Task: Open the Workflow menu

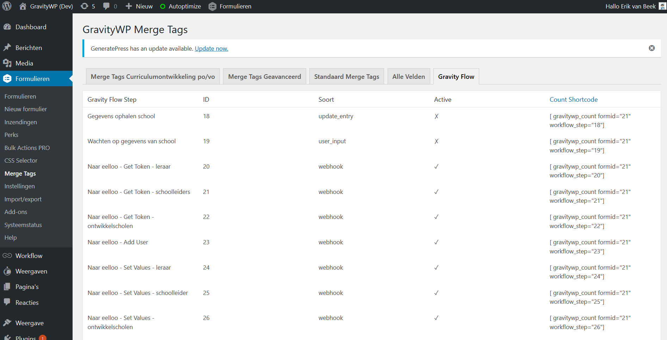Action: [x=29, y=256]
